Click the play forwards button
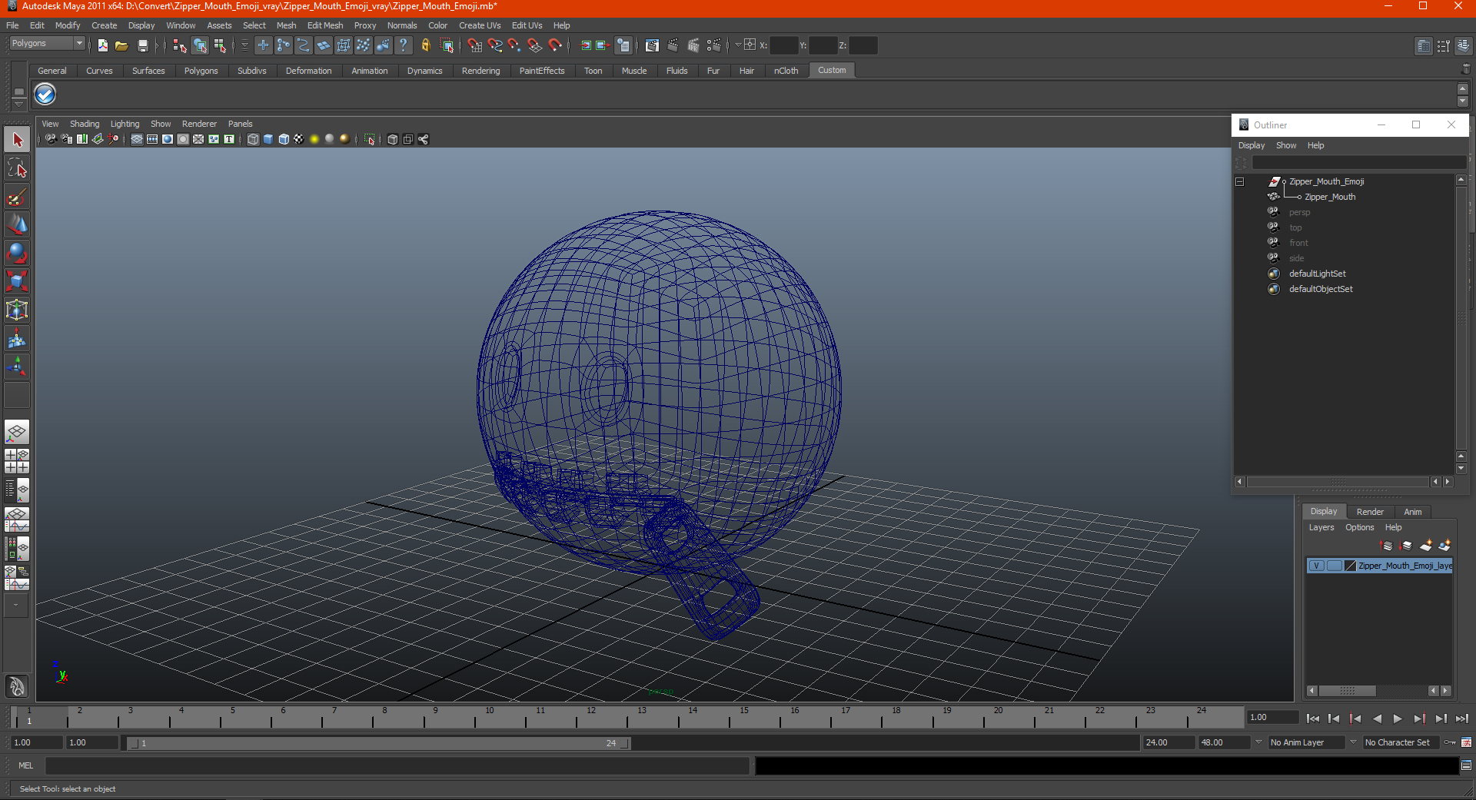Viewport: 1476px width, 800px height. (x=1398, y=719)
